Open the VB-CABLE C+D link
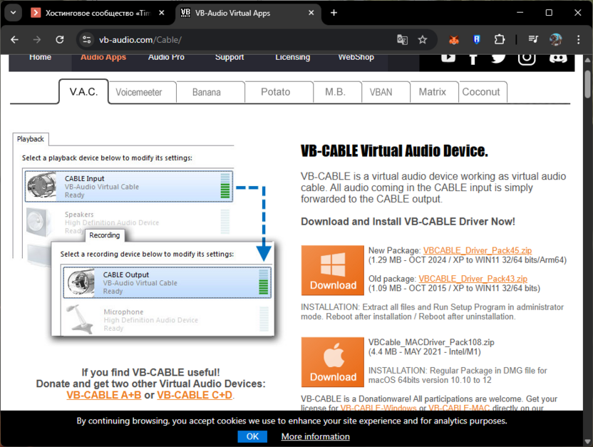 coord(195,395)
